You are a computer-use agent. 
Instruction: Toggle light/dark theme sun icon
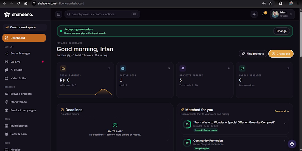coord(254,14)
